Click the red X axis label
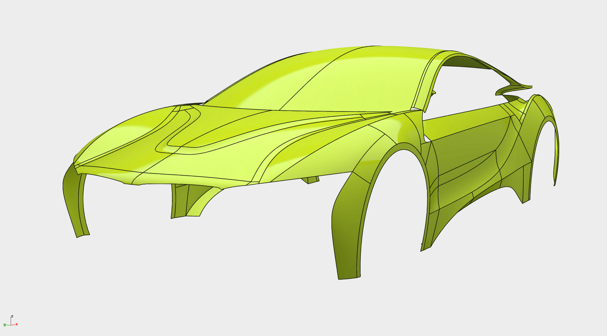Viewport: 607px width, 336px height. 17,324
